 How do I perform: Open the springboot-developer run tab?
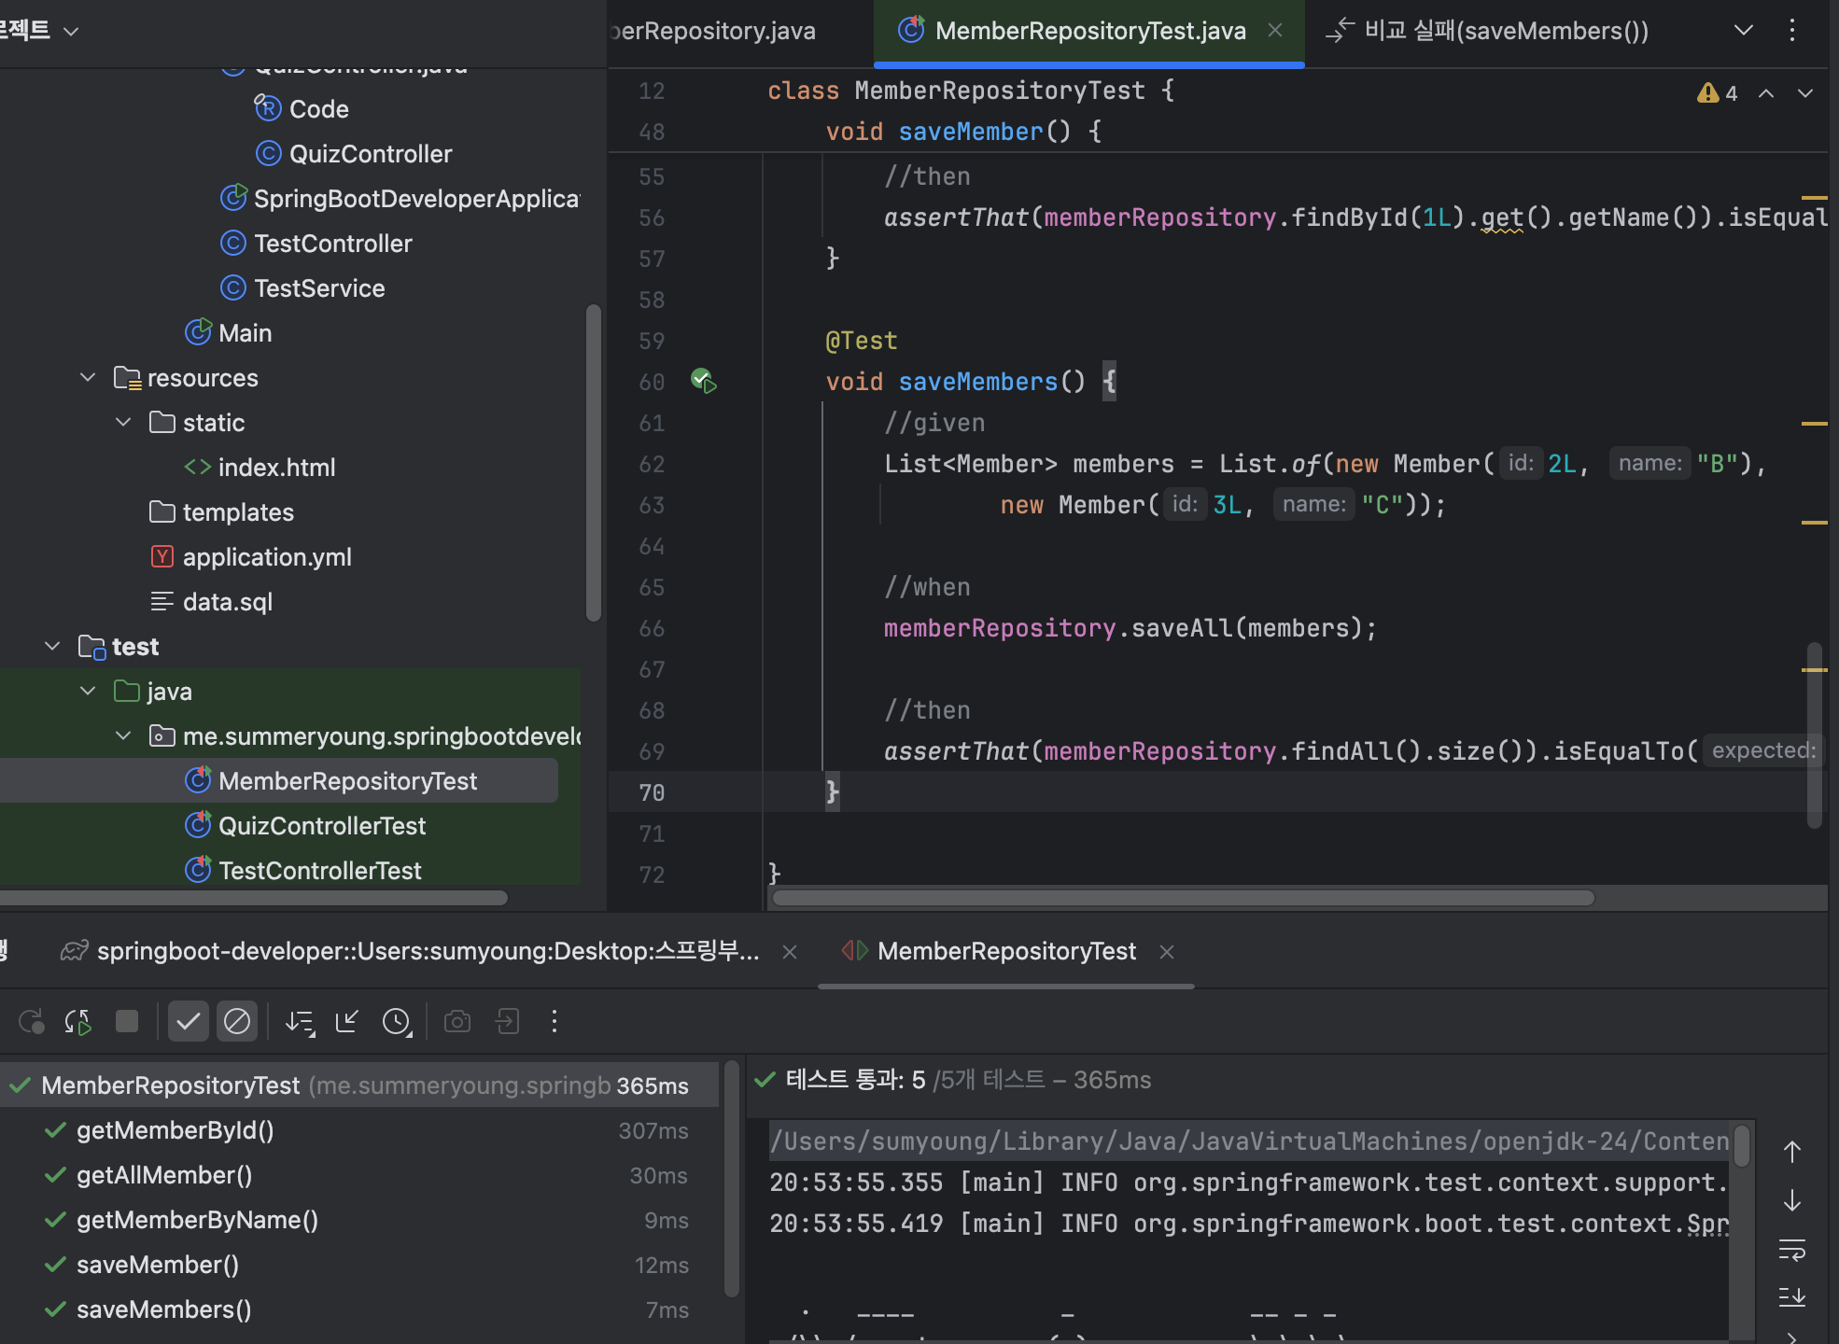click(428, 951)
